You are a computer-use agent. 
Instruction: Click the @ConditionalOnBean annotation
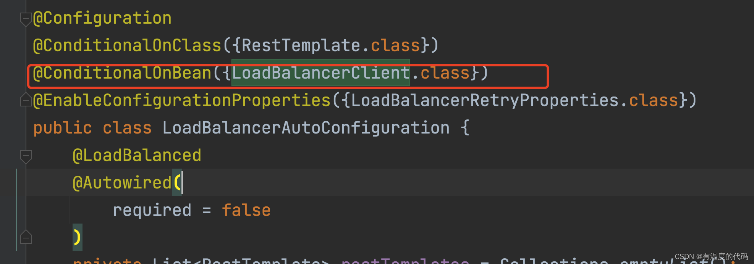tap(122, 73)
